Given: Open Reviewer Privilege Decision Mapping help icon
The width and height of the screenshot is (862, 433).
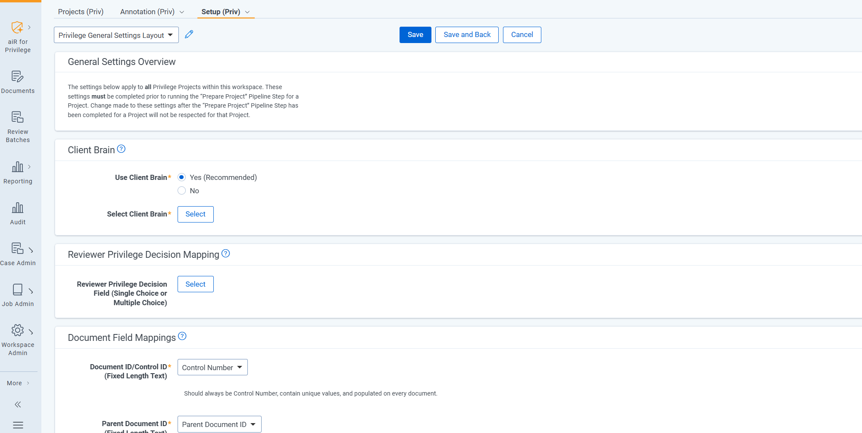Looking at the screenshot, I should point(225,254).
